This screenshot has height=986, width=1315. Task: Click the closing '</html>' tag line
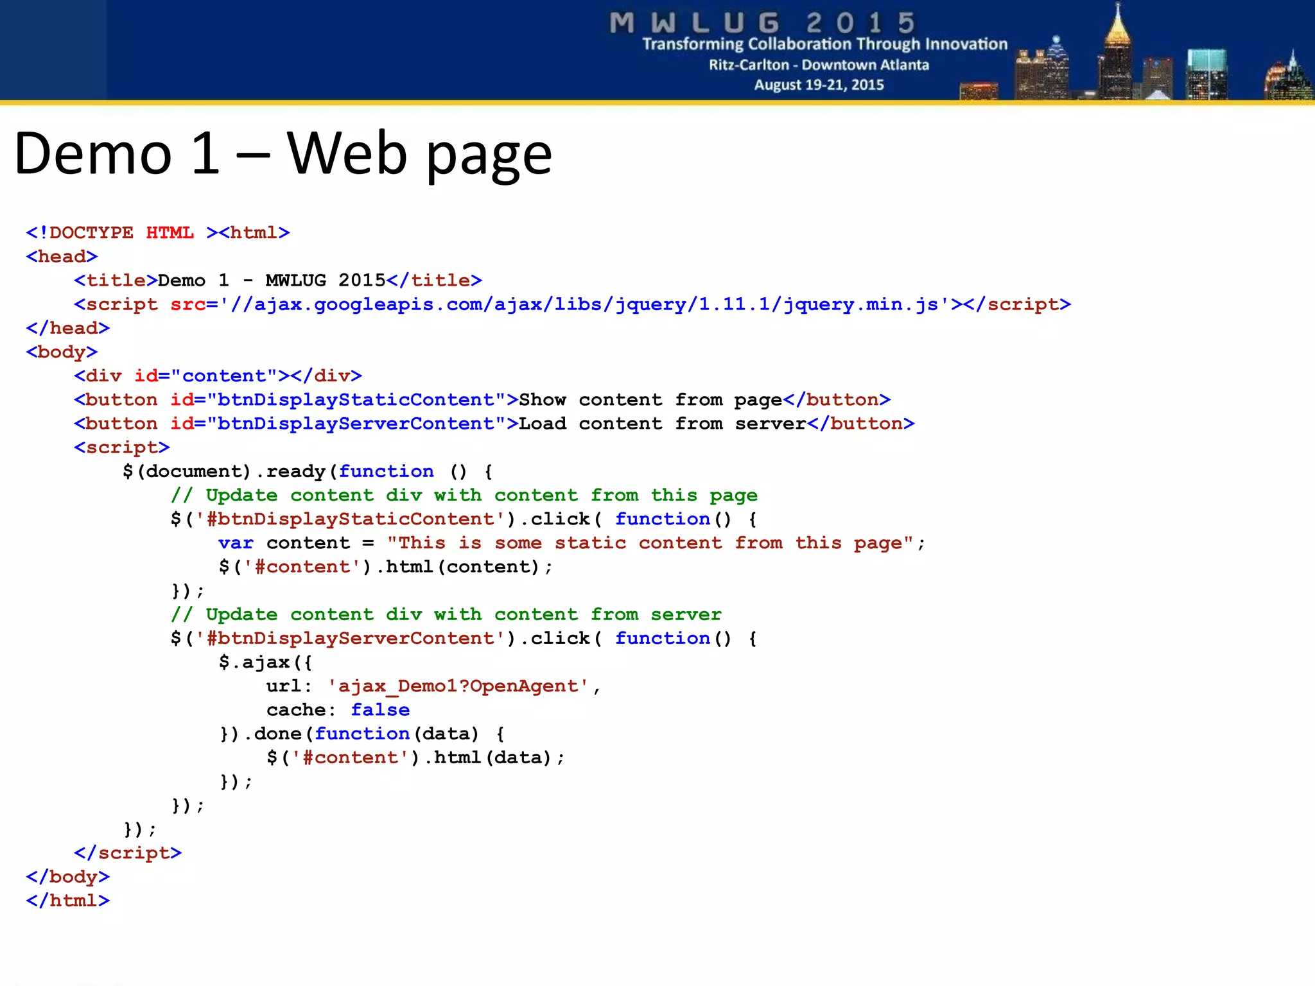pos(67,901)
